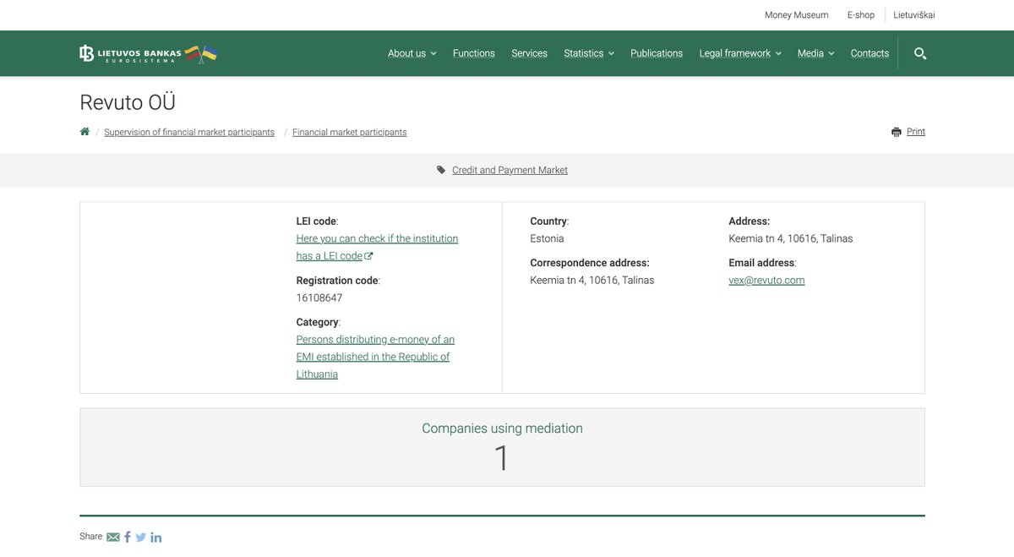This screenshot has height=557, width=1014.
Task: Share via email envelope icon
Action: [x=113, y=537]
